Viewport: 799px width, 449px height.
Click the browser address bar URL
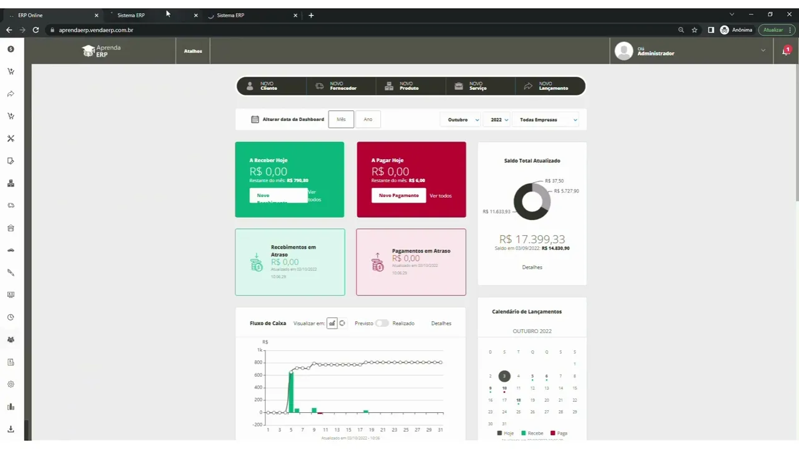96,30
